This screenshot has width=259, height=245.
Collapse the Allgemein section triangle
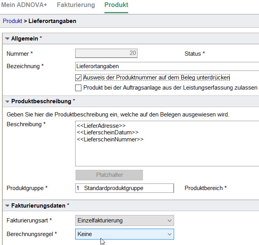pos(7,39)
